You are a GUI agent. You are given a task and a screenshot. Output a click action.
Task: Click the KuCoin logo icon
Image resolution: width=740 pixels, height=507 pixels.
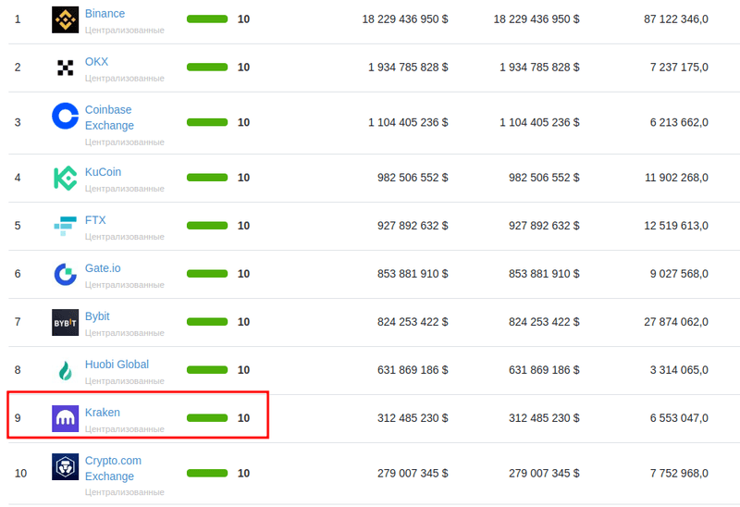(65, 178)
